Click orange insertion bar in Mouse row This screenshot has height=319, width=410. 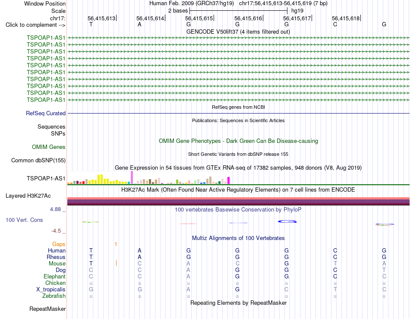(116, 263)
